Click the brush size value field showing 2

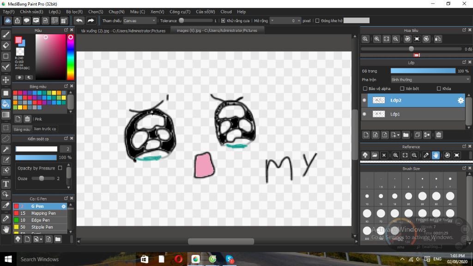click(x=65, y=149)
